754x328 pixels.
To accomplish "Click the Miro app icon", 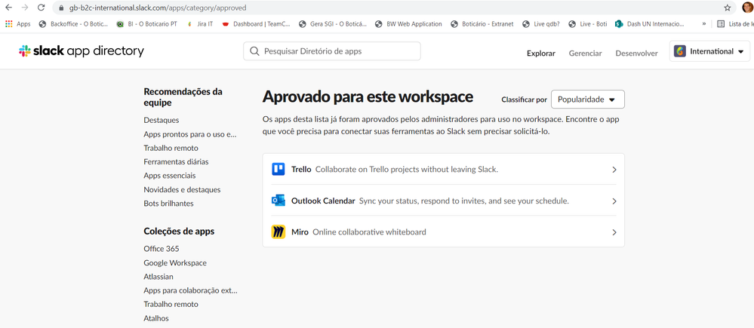I will [278, 232].
